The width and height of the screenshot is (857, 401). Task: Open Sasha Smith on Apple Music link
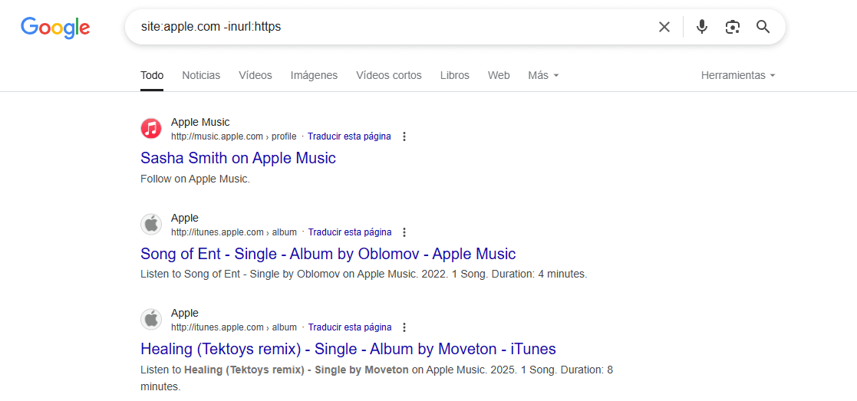tap(239, 158)
